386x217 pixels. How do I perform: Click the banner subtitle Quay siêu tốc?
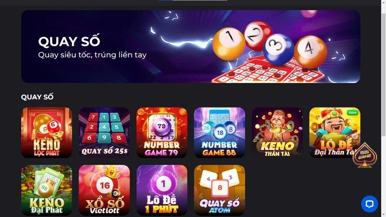[92, 55]
